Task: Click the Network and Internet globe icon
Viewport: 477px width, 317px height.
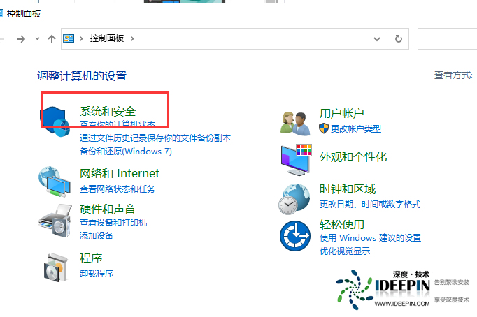Action: (x=55, y=181)
